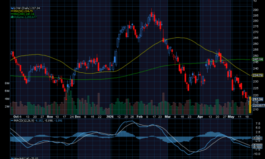Click the 265 price axis label

click(256, 38)
